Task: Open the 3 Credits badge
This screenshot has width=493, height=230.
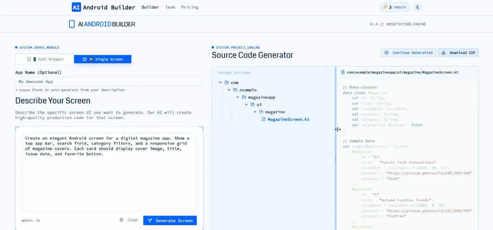Action: [394, 7]
